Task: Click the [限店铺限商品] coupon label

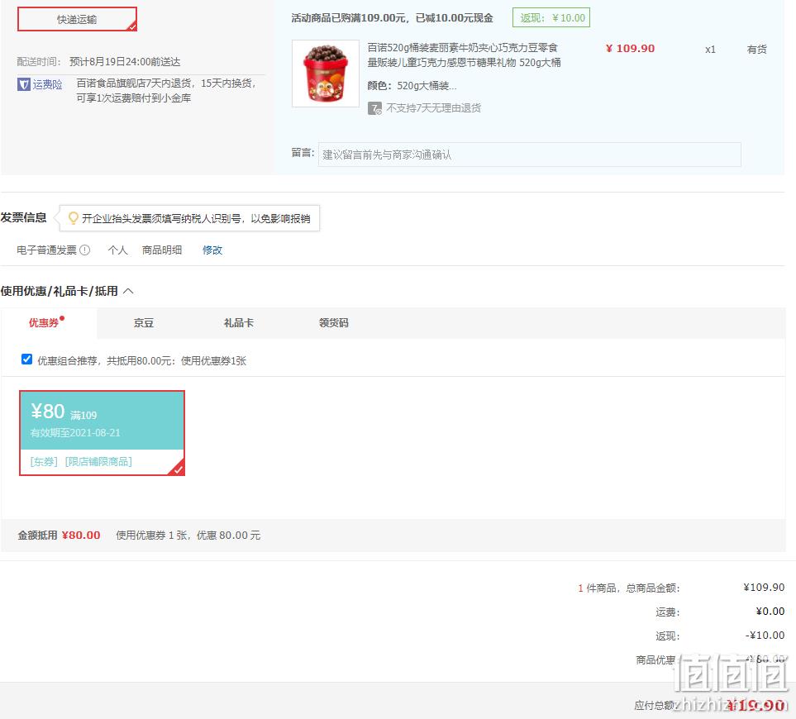Action: 98,461
